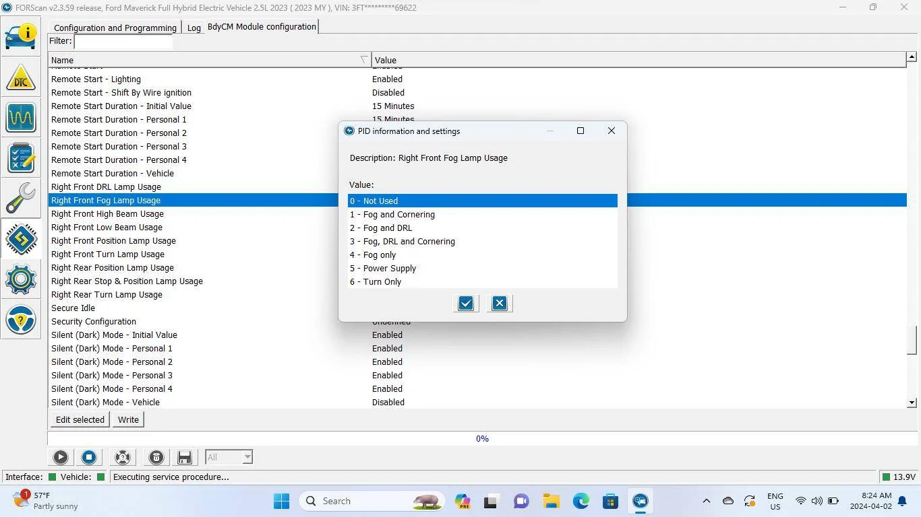
Task: Click the FORScan taskbar icon
Action: 641,501
